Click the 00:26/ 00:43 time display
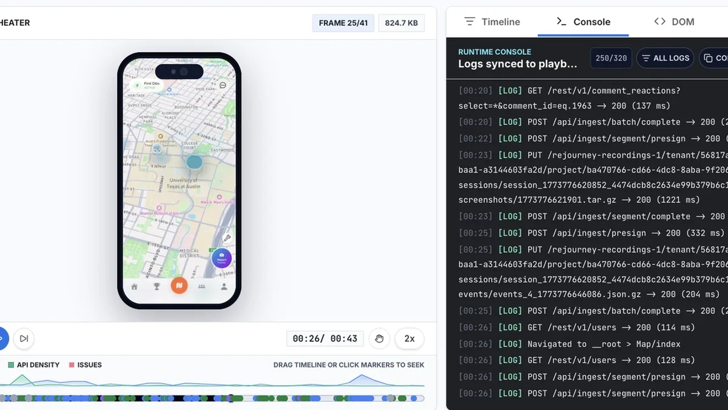728x410 pixels. coord(325,338)
